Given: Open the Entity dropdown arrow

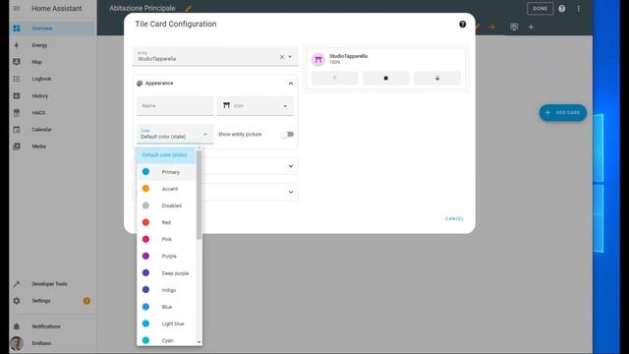Looking at the screenshot, I should pyautogui.click(x=290, y=57).
